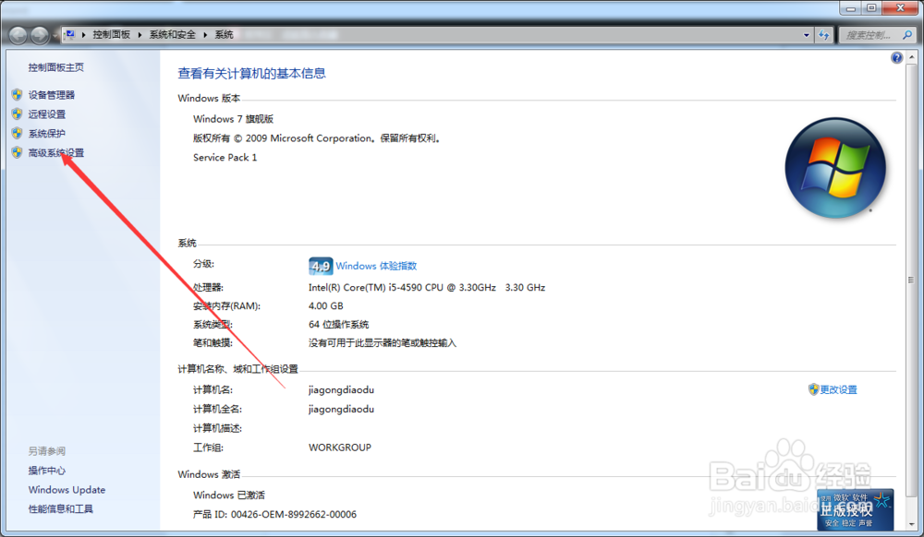Click the forward navigation arrow
Viewport: 924px width, 537px height.
tap(38, 34)
